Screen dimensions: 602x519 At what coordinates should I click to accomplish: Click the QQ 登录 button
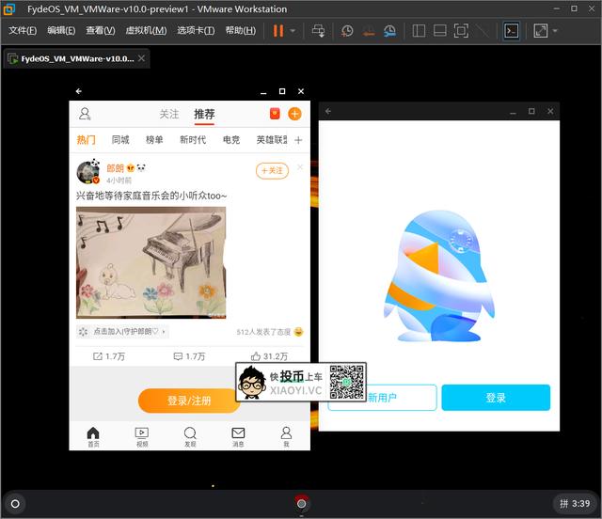(x=496, y=398)
